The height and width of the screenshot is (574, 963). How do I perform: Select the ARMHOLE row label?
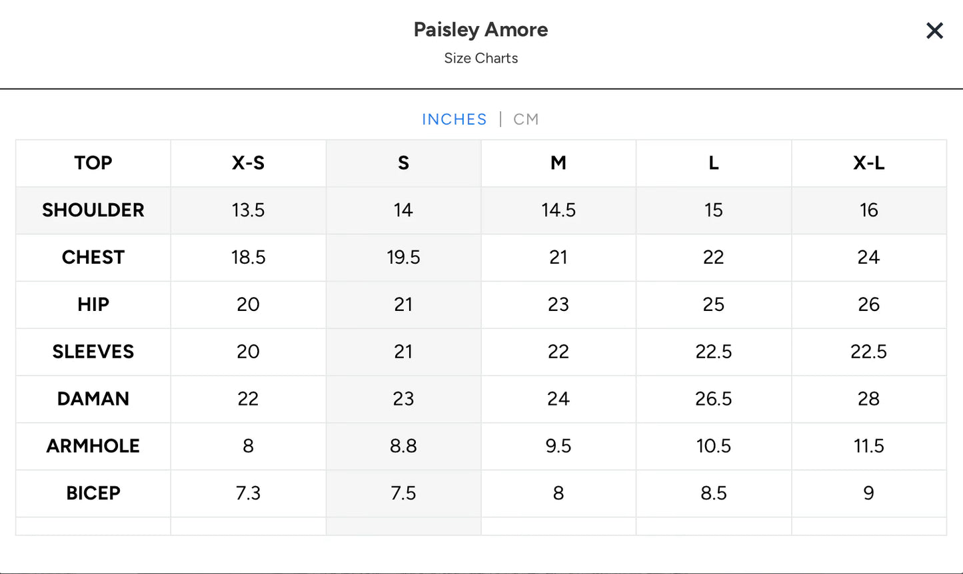pos(93,446)
